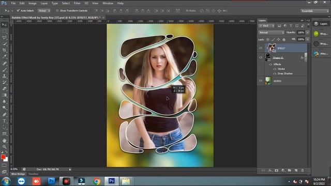Select the Horizontal Type tool
The height and width of the screenshot is (186, 331).
4,121
